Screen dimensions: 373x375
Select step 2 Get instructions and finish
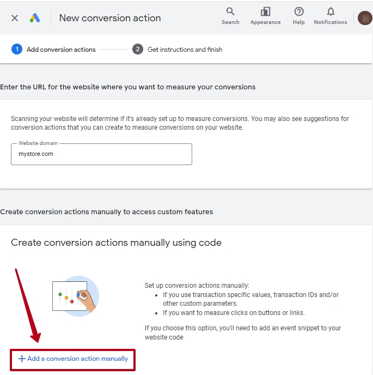click(178, 49)
